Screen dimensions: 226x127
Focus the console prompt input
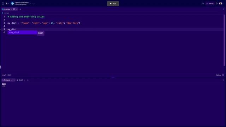coord(4,86)
